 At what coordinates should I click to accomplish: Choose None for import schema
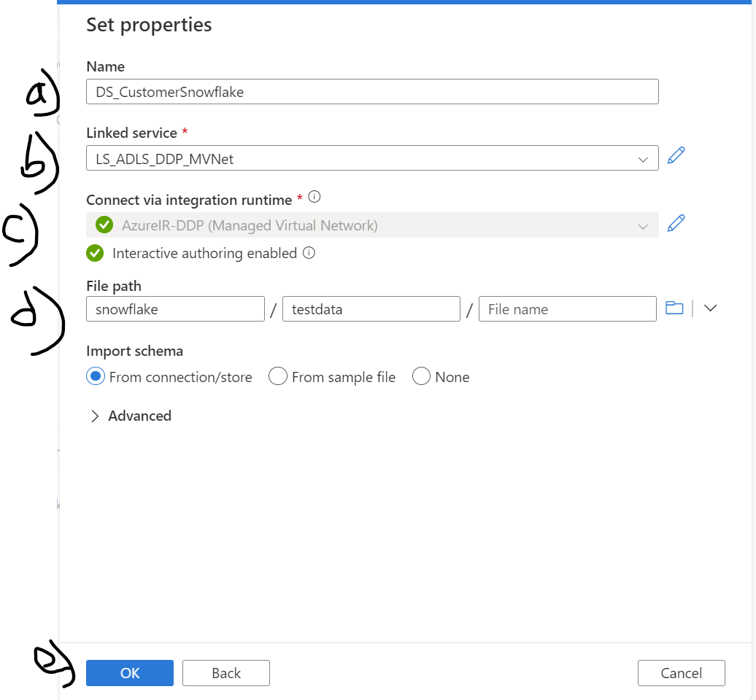click(x=421, y=376)
